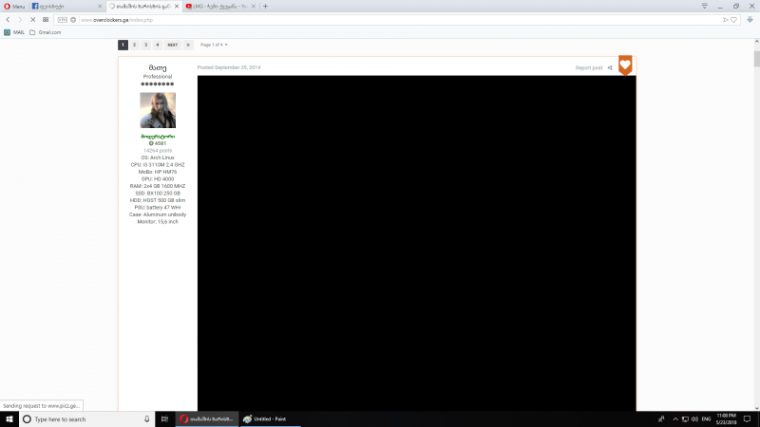Image resolution: width=760 pixels, height=427 pixels.
Task: Toggle the VPN badge in address bar
Action: click(x=62, y=19)
